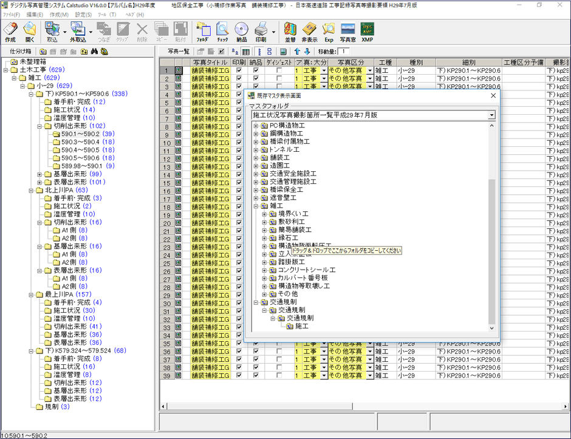The height and width of the screenshot is (439, 571).
Task: Click the 写真一覧 button
Action: click(179, 52)
